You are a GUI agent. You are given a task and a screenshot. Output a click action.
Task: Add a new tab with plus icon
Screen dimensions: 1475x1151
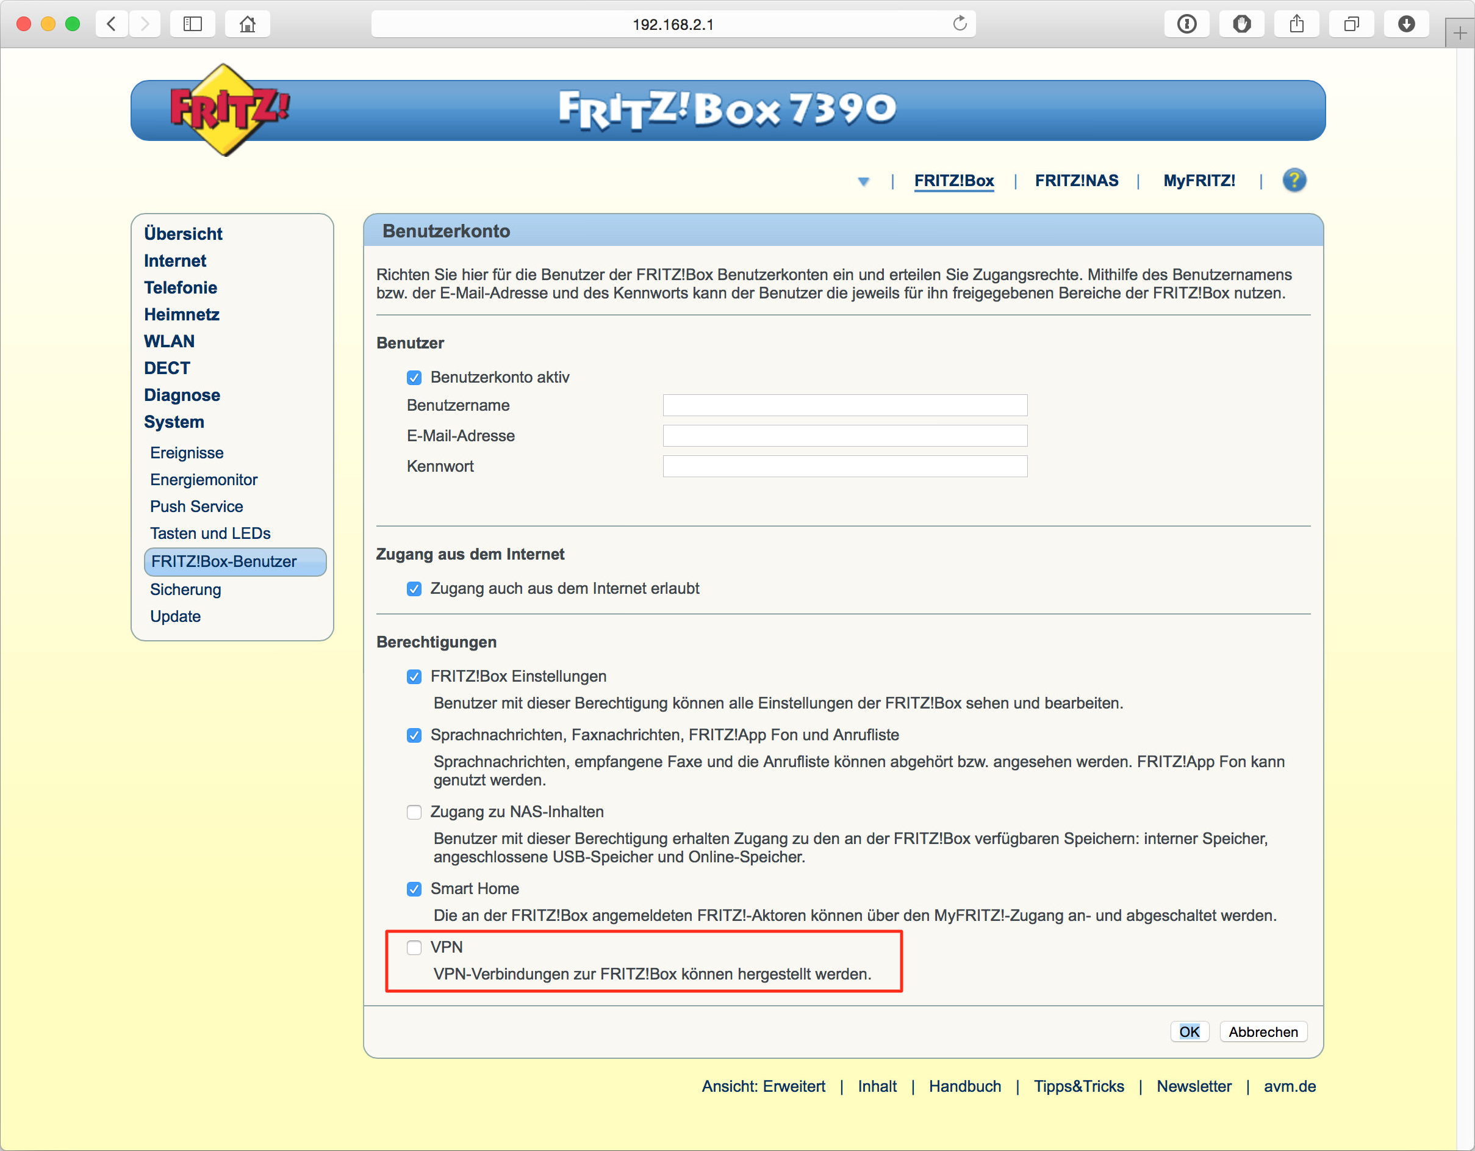[1460, 33]
